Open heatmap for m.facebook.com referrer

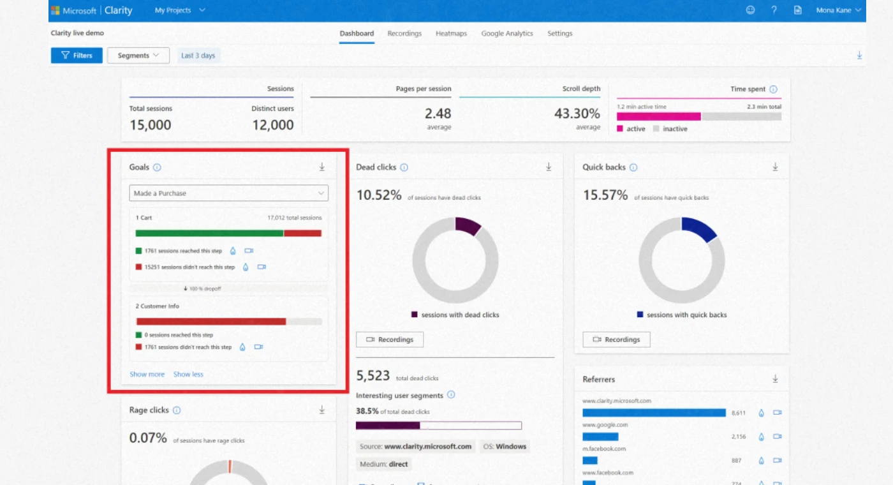761,460
